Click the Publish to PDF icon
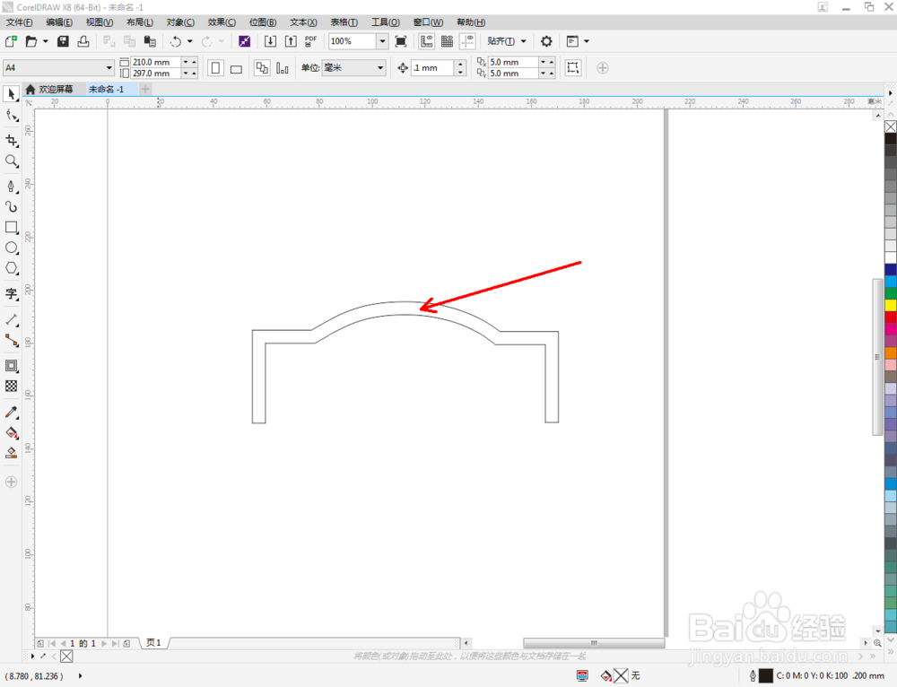 pyautogui.click(x=310, y=41)
